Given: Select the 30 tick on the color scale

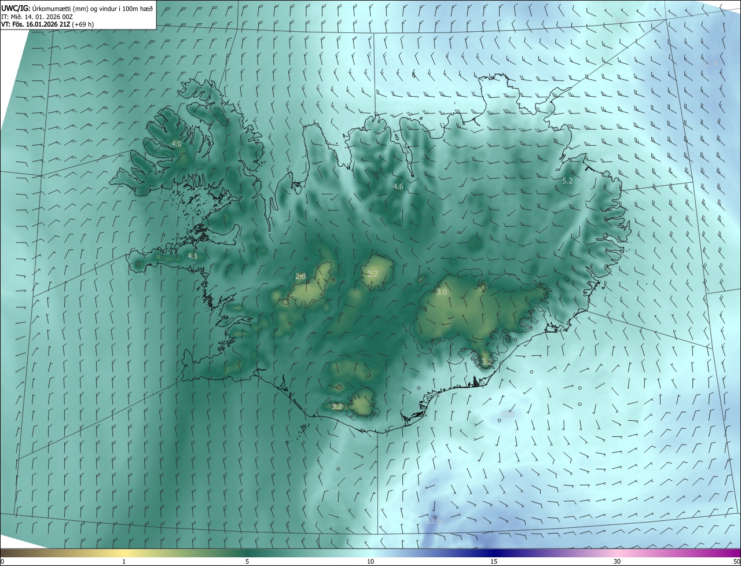Looking at the screenshot, I should (617, 561).
